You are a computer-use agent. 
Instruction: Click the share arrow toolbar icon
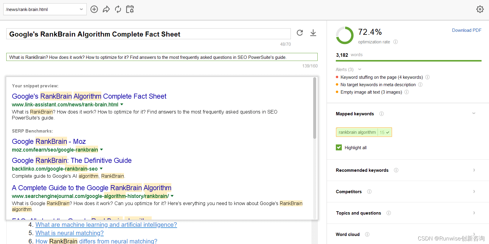point(106,9)
